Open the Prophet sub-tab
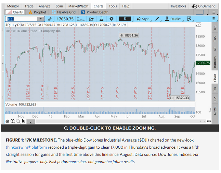The height and width of the screenshot is (173, 221). (37, 12)
